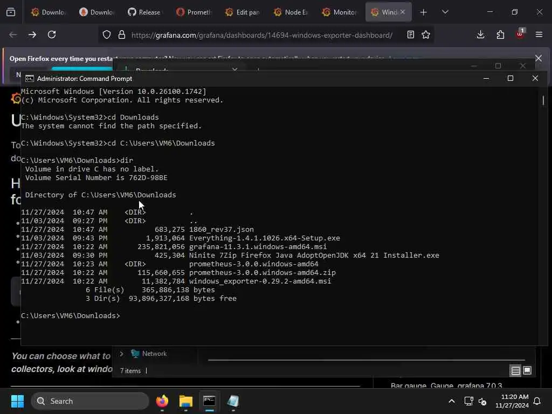The height and width of the screenshot is (414, 552).
Task: Click windows_exporter-0.29.2-amd64.msi text
Action: (260, 281)
